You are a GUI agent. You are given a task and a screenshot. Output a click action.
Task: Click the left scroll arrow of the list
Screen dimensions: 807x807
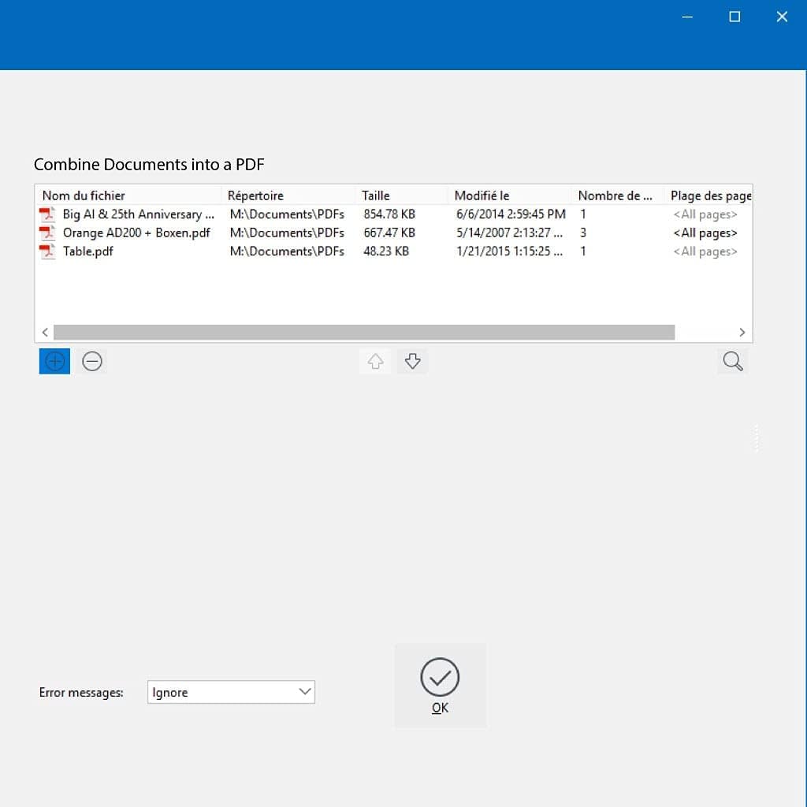click(x=45, y=332)
